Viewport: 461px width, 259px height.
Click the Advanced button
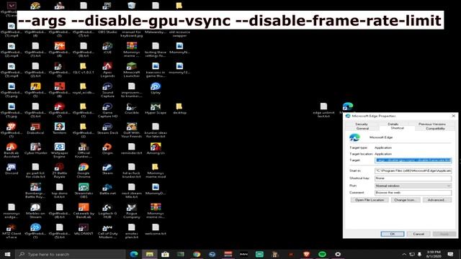(x=437, y=200)
